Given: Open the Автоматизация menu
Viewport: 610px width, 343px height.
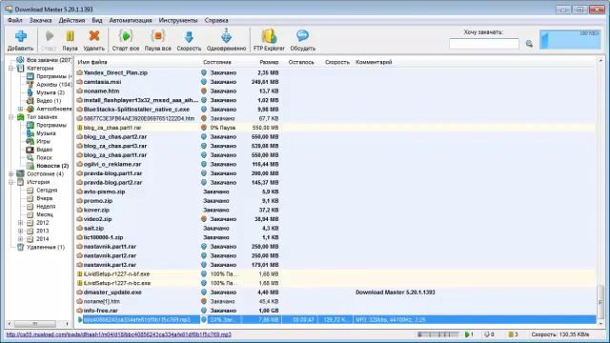Looking at the screenshot, I should coord(131,20).
